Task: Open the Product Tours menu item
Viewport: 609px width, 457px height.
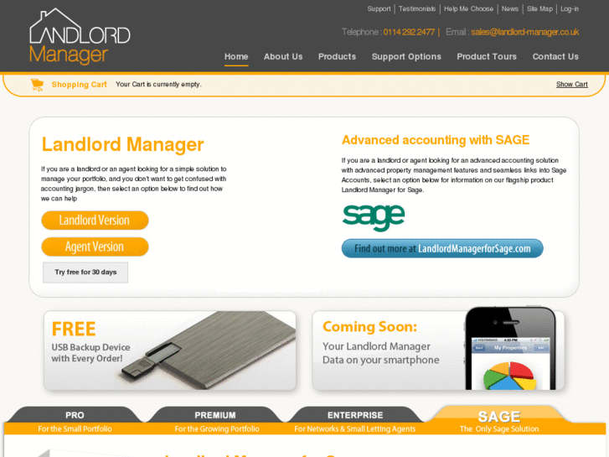Action: 487,57
